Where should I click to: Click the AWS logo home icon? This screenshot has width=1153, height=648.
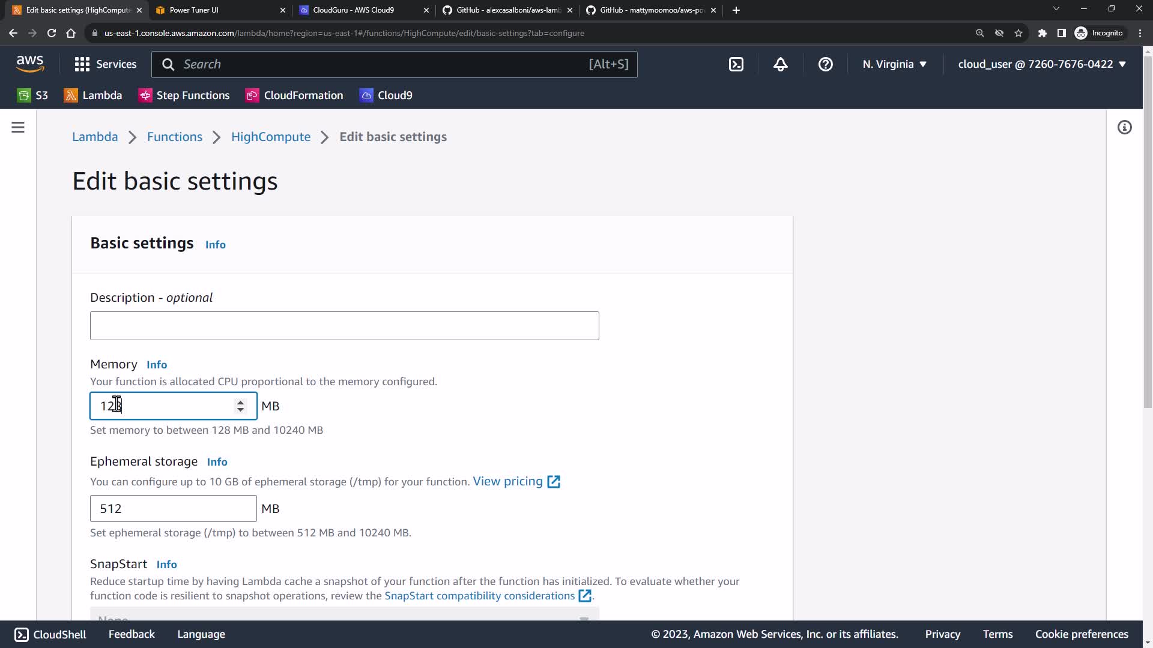click(30, 64)
